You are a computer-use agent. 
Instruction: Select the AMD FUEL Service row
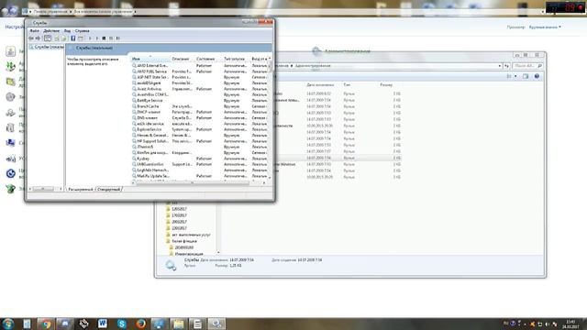point(200,71)
